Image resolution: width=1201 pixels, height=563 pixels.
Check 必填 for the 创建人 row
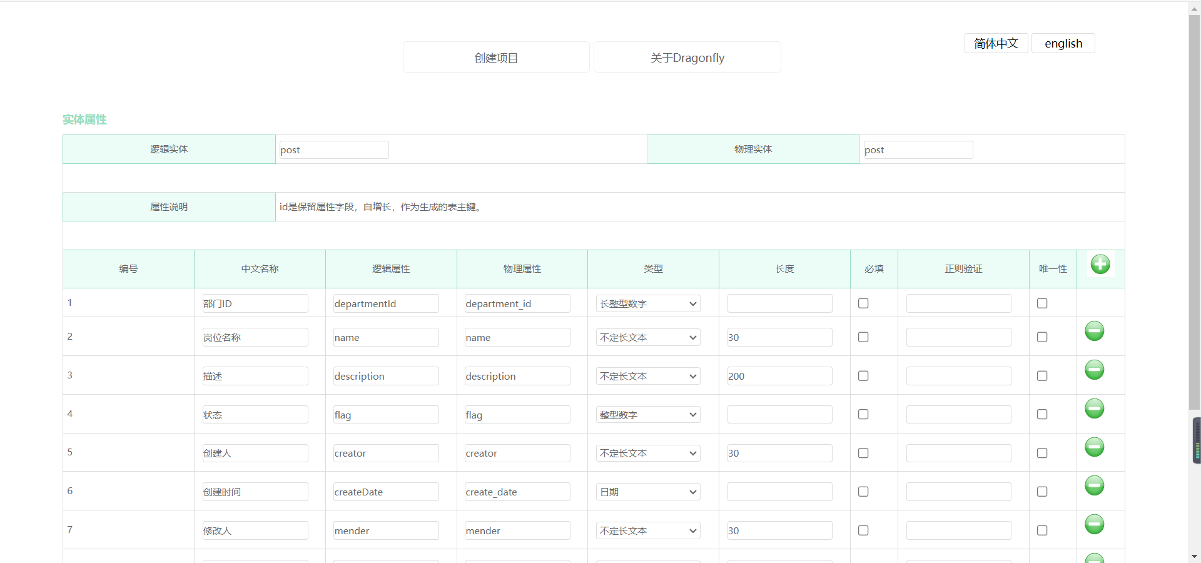863,453
